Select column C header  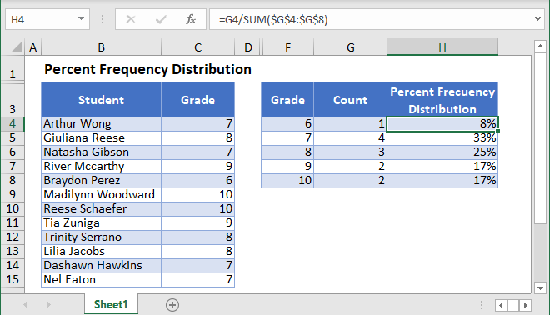click(x=197, y=47)
